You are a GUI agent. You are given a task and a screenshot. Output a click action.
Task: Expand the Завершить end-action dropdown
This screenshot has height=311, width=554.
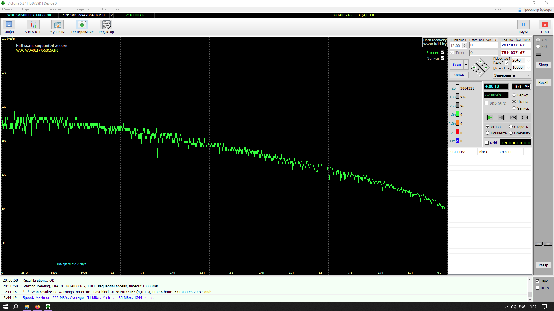(x=528, y=75)
